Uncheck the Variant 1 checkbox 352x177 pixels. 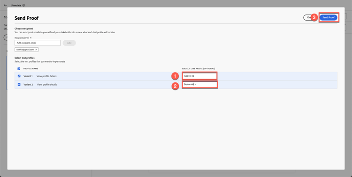coord(19,76)
